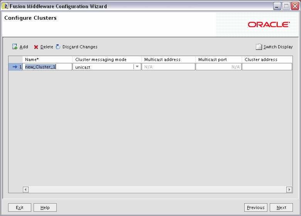Click the empty Cluster address field
This screenshot has height=216, width=301.
(267, 67)
